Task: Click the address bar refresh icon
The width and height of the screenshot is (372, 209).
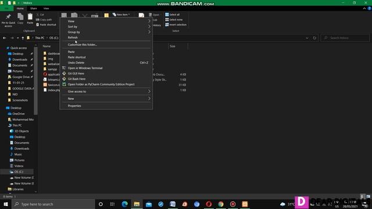Action: click(x=314, y=38)
